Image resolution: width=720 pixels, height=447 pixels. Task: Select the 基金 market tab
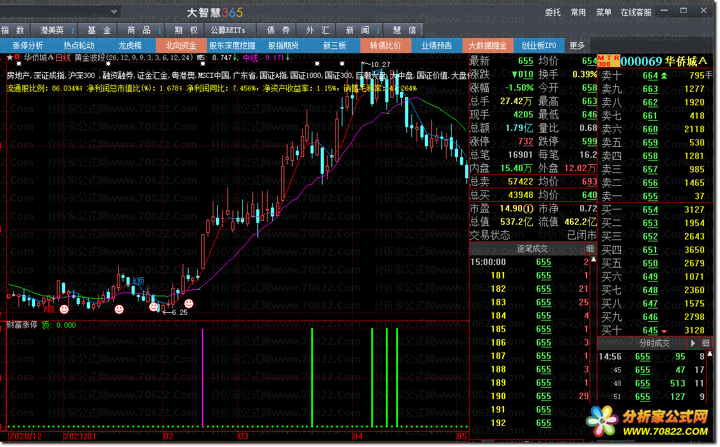click(x=99, y=30)
